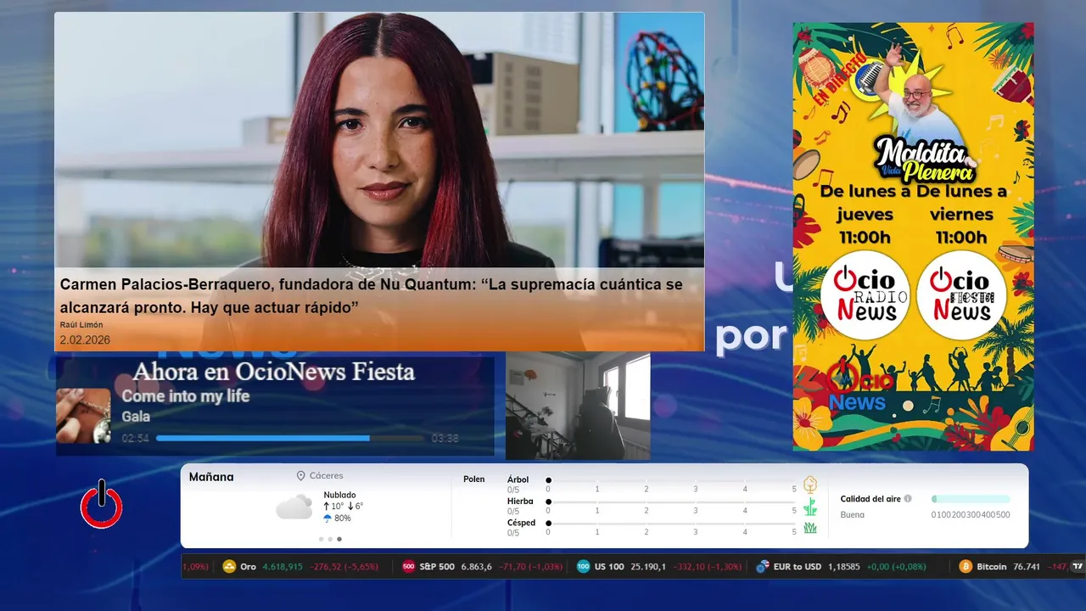This screenshot has height=611, width=1086.
Task: Click the umbrella rain probability icon
Action: coord(327,518)
